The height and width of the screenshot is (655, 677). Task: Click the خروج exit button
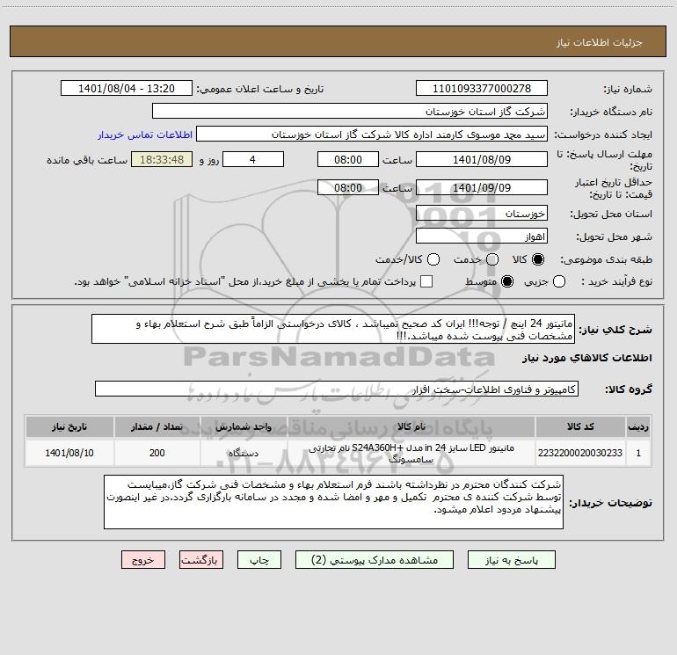pyautogui.click(x=143, y=560)
